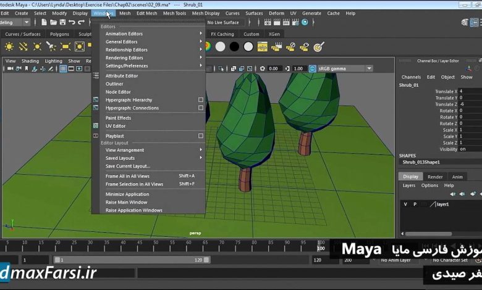Image resolution: width=482 pixels, height=290 pixels.
Task: Click the rainbow ramp shader swatch
Action: pos(208,47)
